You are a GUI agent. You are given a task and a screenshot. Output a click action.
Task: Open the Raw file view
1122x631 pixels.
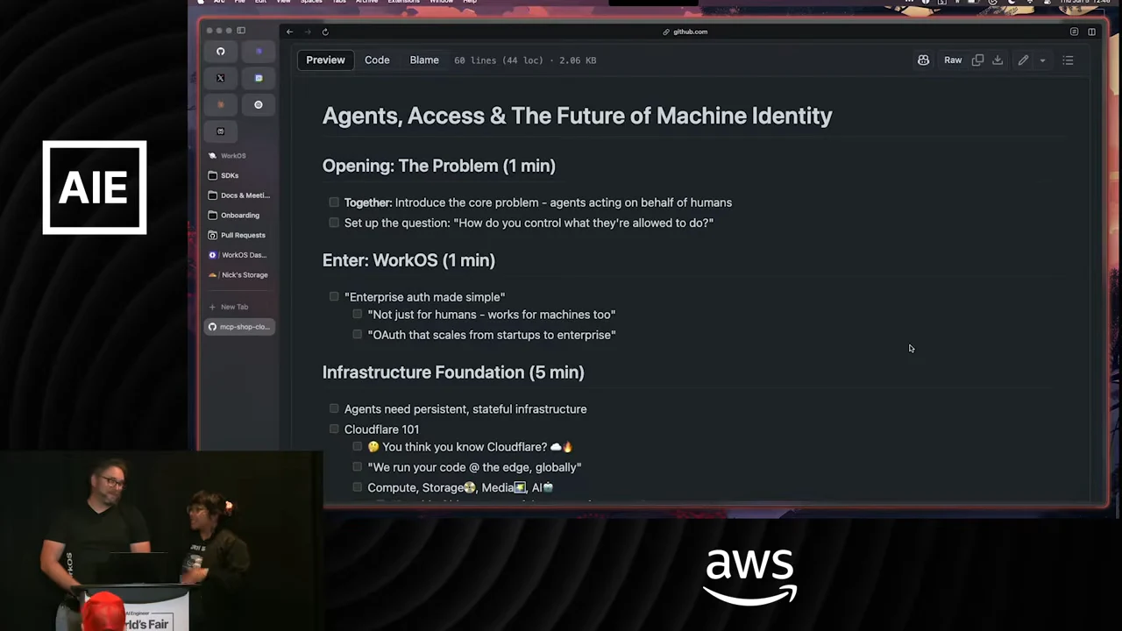953,60
